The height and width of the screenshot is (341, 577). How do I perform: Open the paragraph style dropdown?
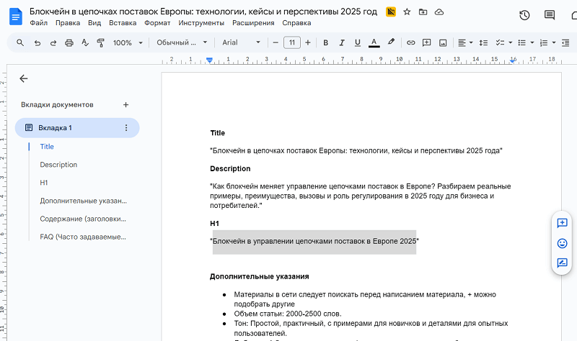(x=182, y=42)
